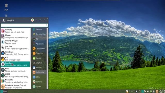Show All applications category

tap(39, 39)
